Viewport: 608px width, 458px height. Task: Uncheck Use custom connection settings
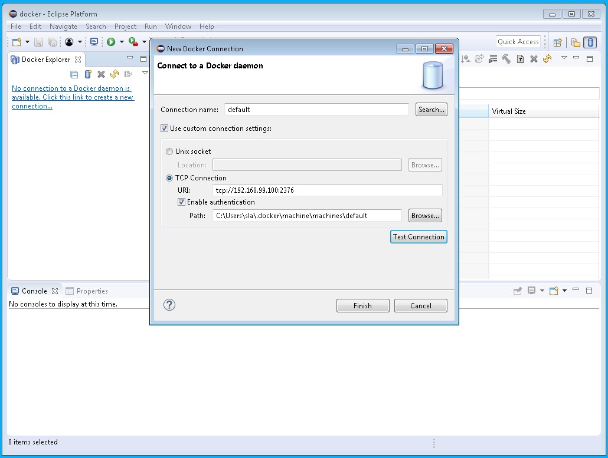click(165, 128)
